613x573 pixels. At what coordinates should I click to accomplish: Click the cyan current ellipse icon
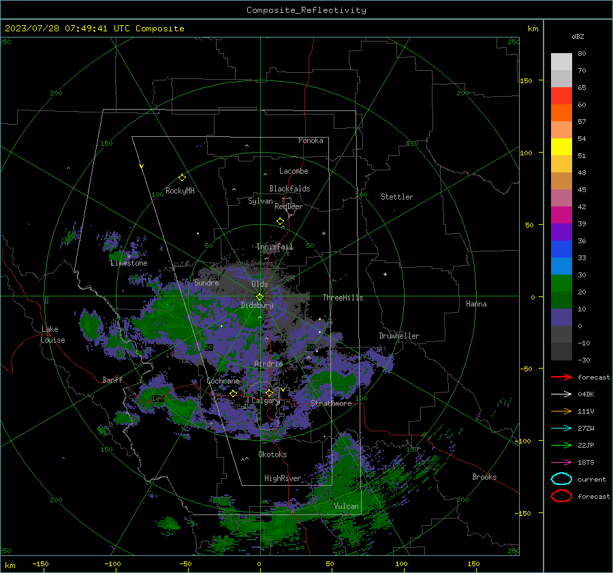[561, 479]
